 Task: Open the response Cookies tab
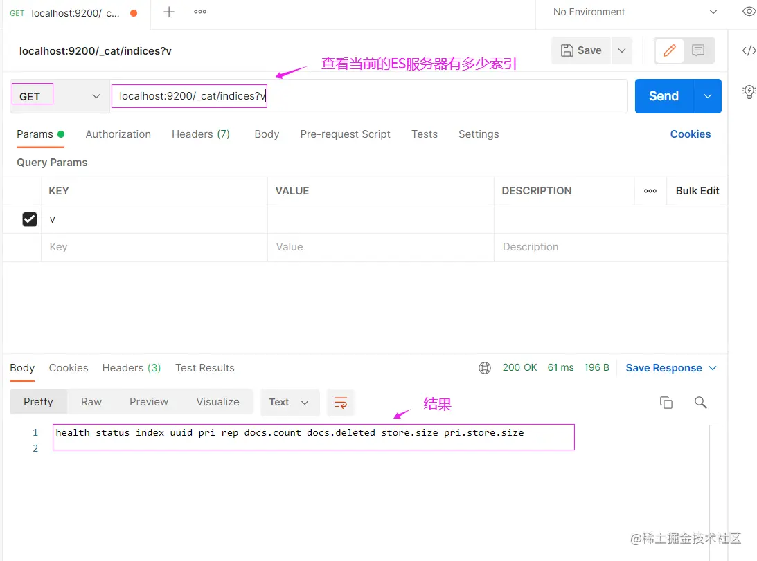(x=69, y=368)
